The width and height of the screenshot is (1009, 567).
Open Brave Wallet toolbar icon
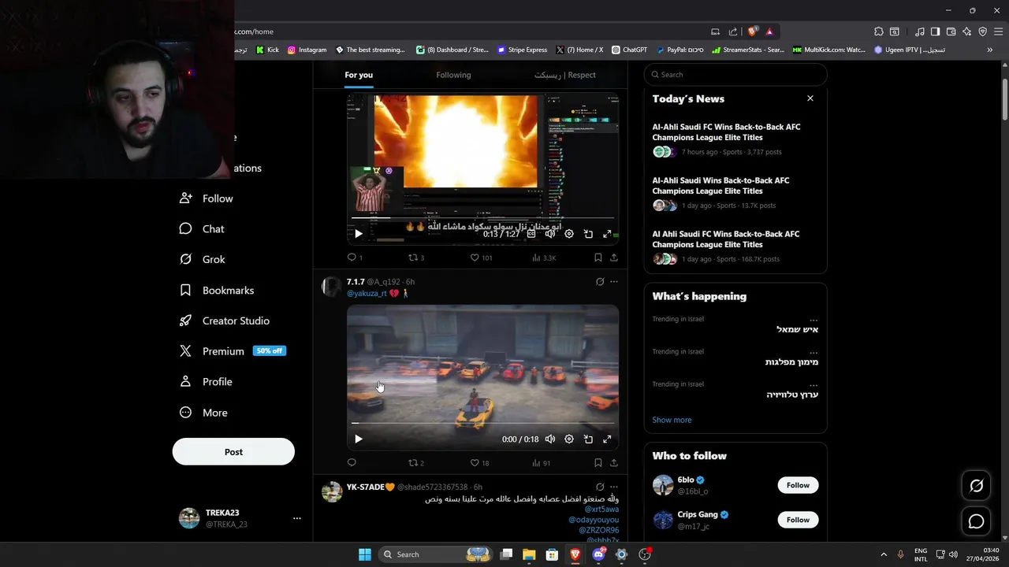click(951, 31)
